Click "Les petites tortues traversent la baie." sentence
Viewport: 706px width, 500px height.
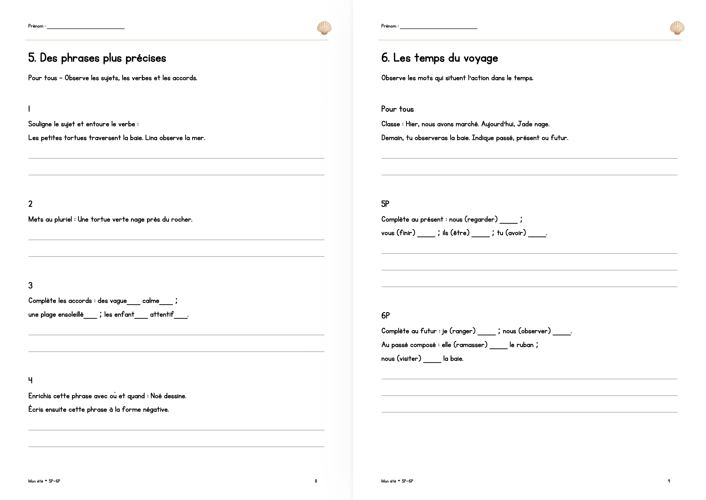85,138
